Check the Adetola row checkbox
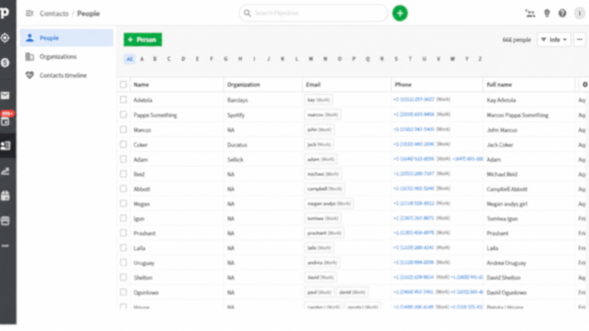The width and height of the screenshot is (589, 331). pyautogui.click(x=123, y=100)
